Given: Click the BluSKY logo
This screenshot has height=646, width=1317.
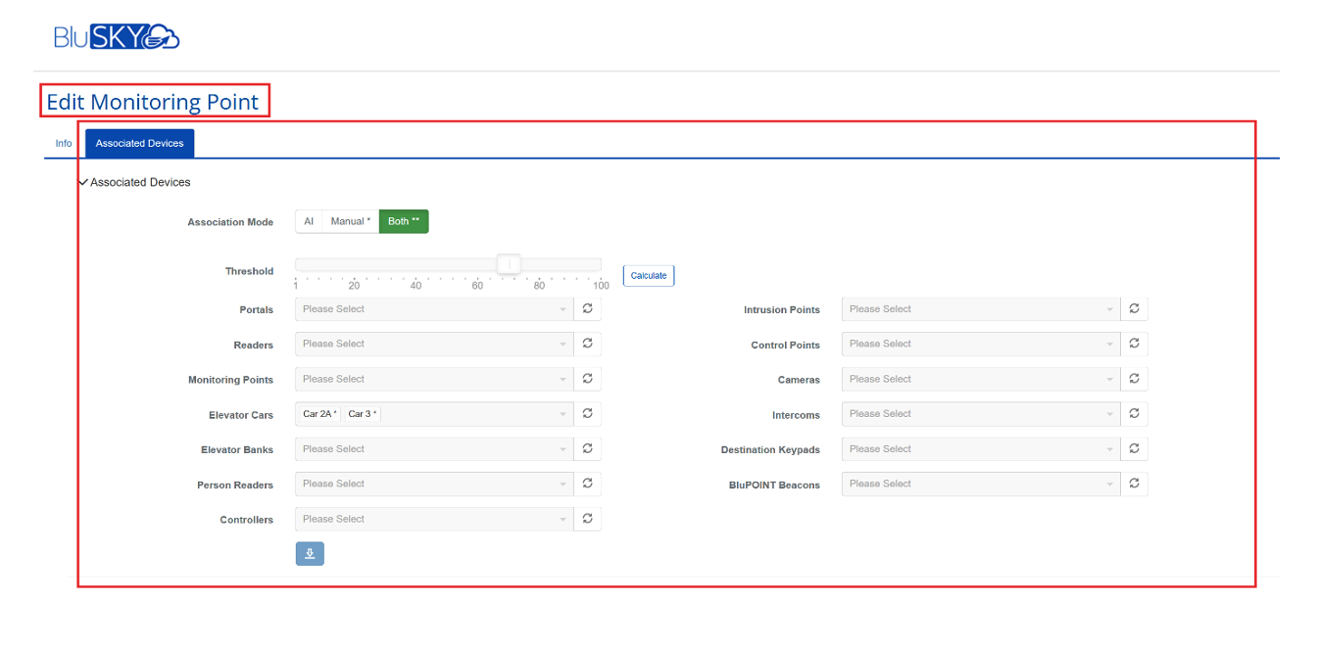Looking at the screenshot, I should 117,37.
